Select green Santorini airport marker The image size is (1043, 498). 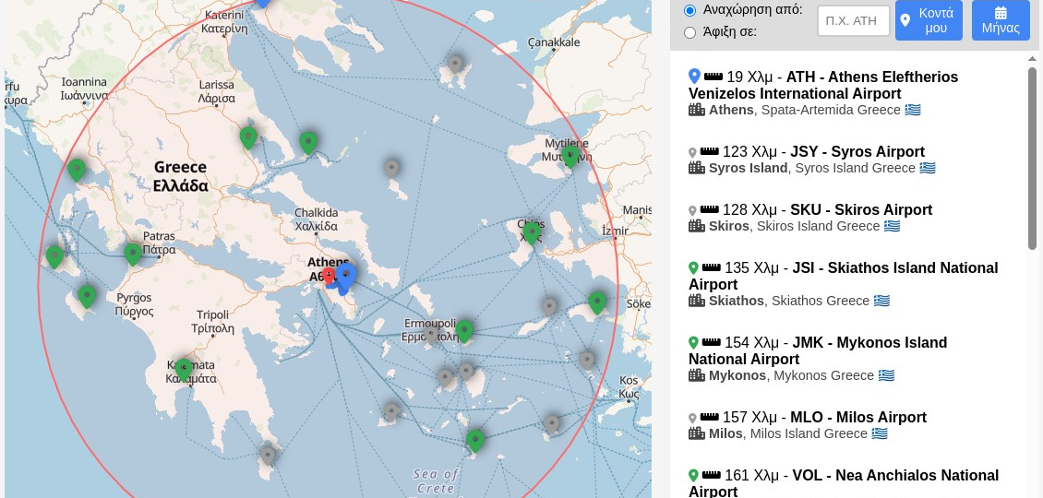coord(475,441)
